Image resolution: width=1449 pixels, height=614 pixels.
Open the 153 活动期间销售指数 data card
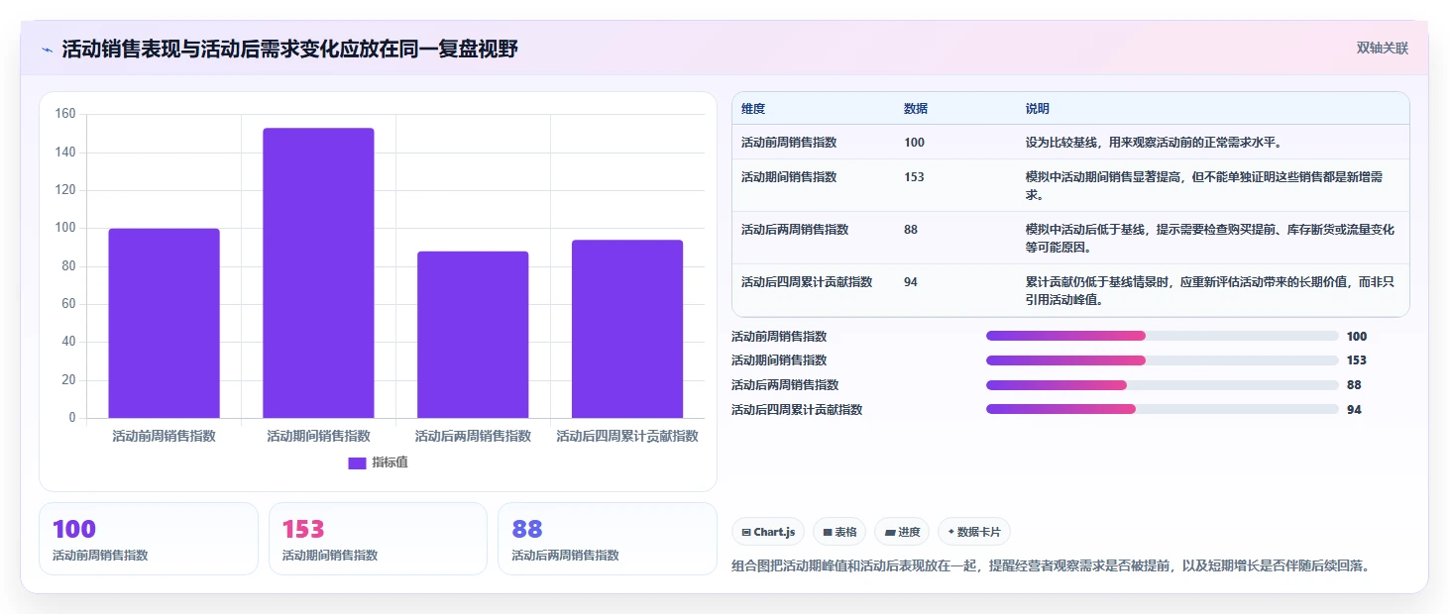click(x=378, y=539)
